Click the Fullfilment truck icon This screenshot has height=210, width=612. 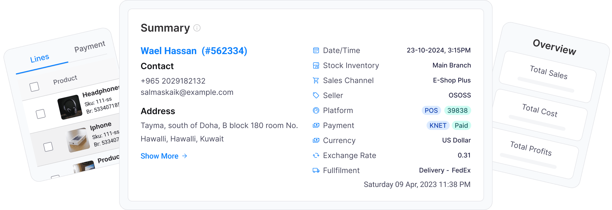(x=316, y=170)
